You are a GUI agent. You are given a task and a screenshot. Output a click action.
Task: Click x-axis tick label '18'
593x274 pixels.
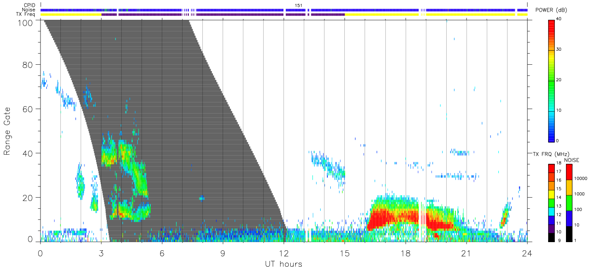406,253
